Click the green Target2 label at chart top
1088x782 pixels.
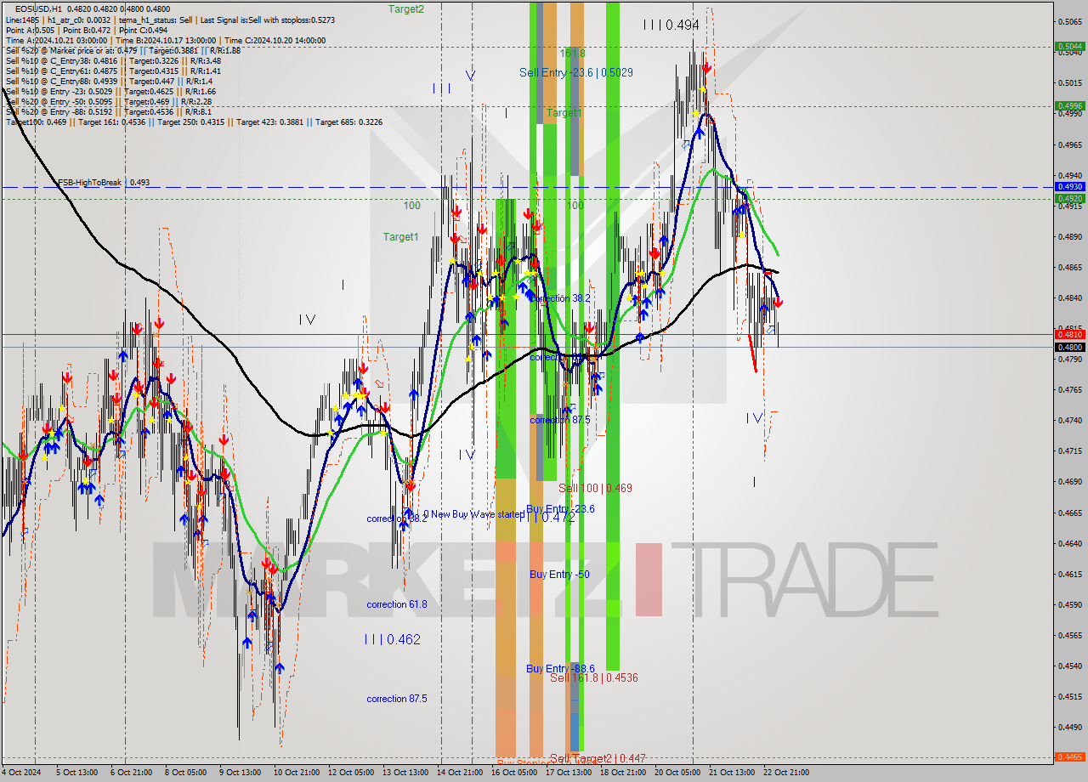click(x=406, y=8)
